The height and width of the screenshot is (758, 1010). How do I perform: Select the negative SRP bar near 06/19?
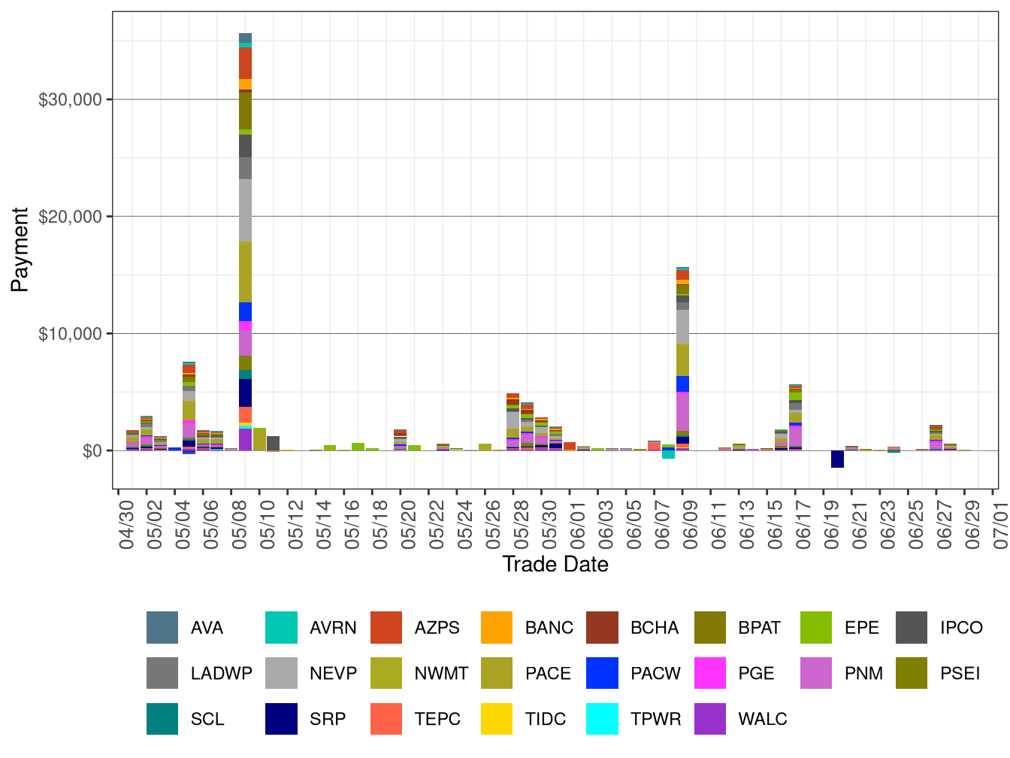(837, 459)
